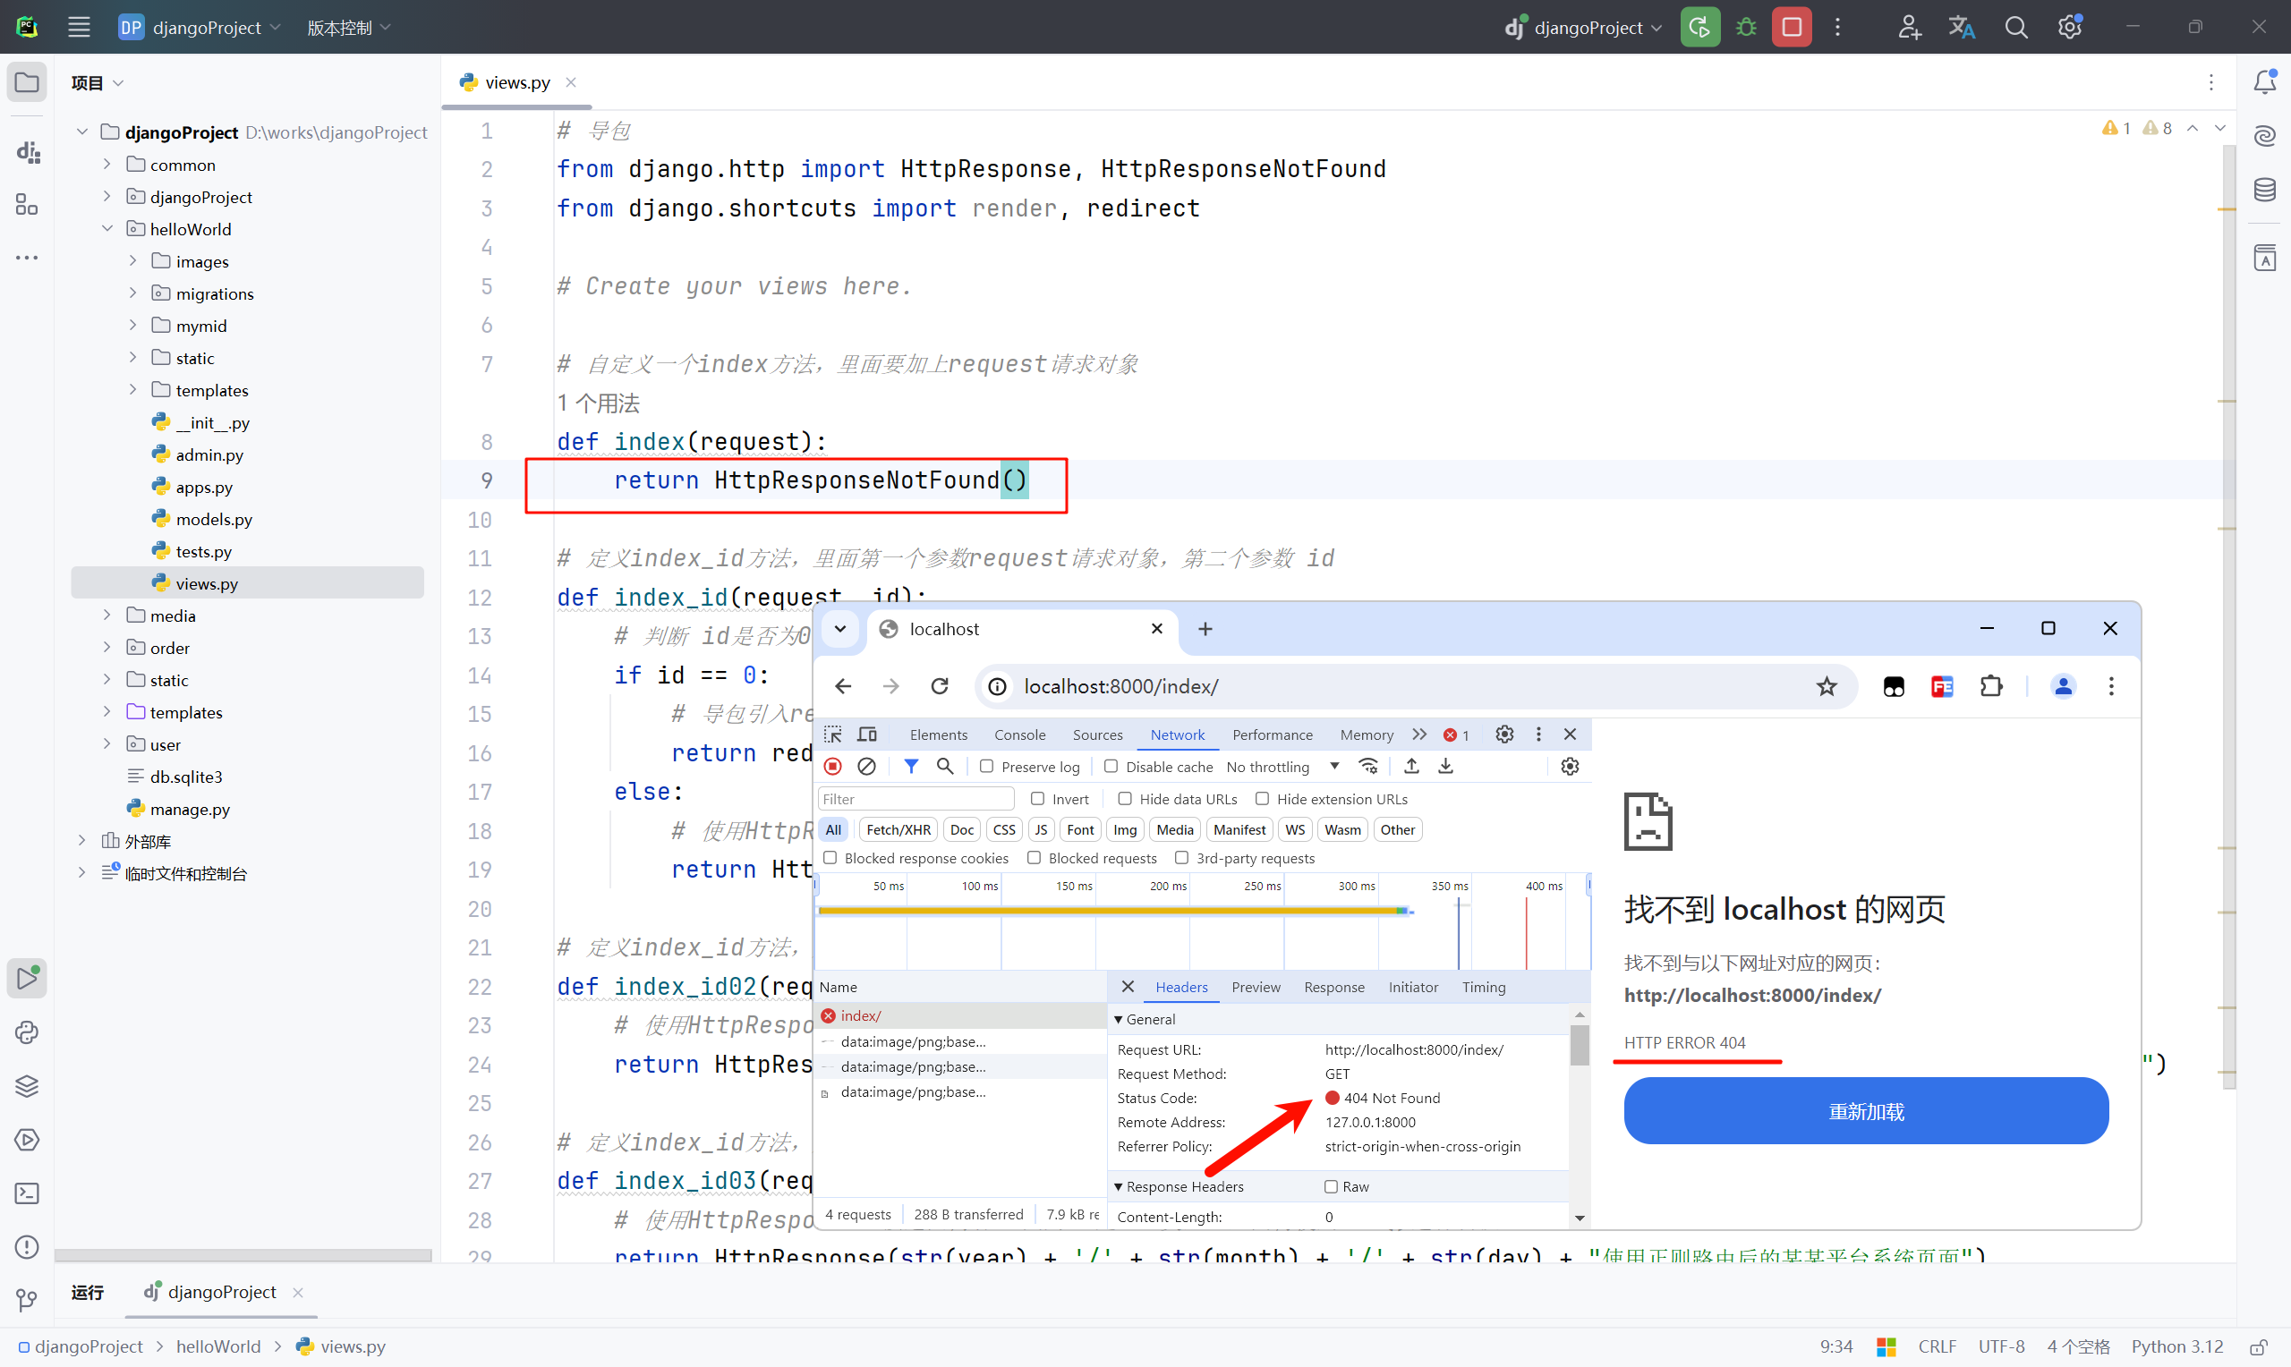Open the Problems tool window

coord(27,1247)
